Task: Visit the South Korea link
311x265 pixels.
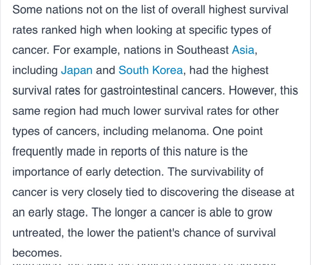Action: pos(151,70)
